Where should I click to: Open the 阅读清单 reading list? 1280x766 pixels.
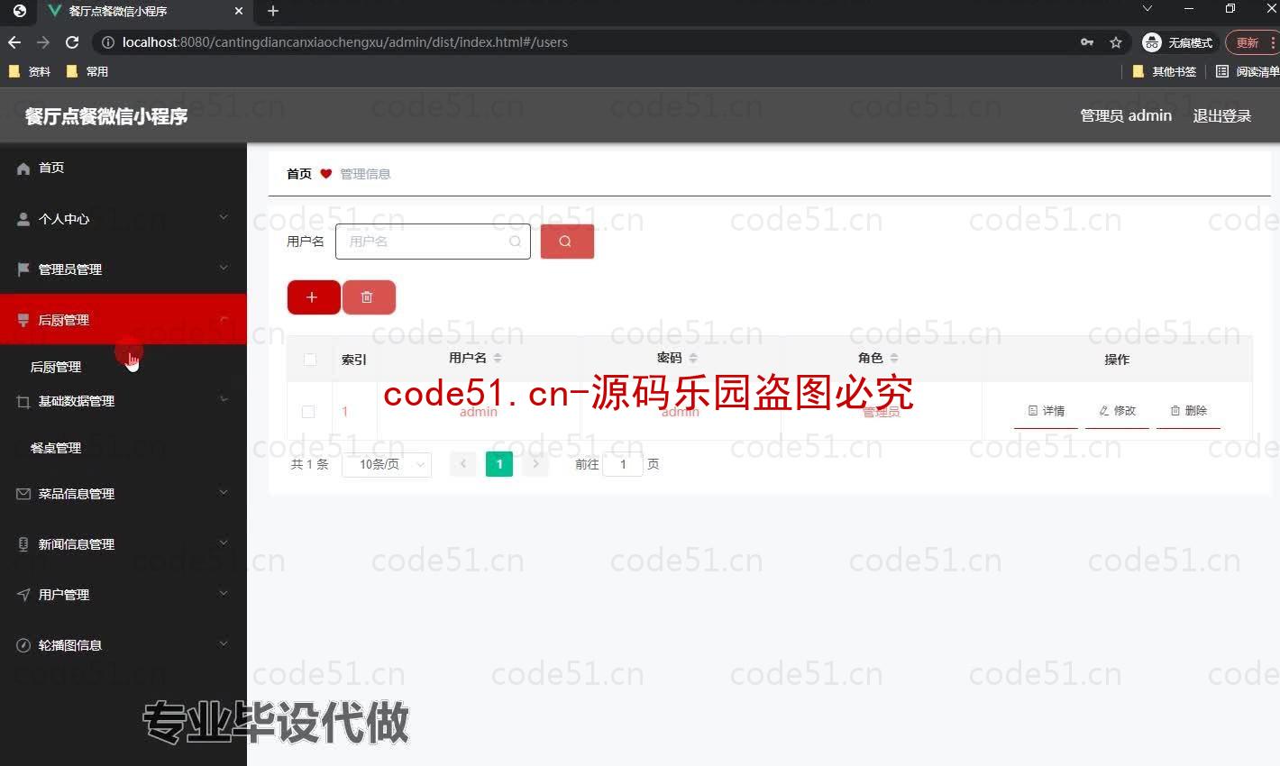point(1248,71)
